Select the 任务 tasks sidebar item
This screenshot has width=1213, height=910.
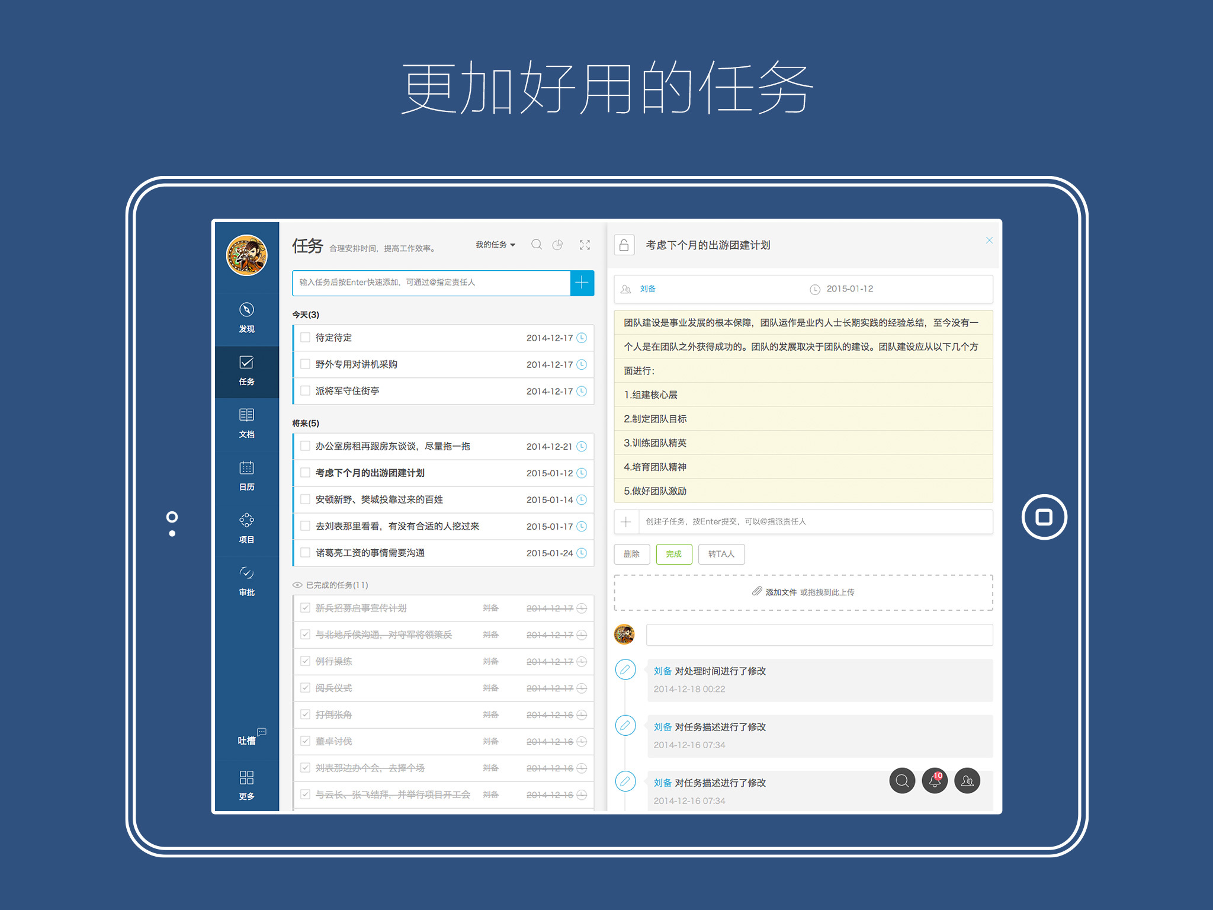(x=246, y=371)
